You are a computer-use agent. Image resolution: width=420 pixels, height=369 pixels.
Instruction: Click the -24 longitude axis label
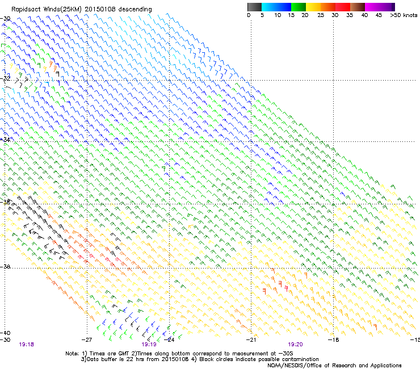pyautogui.click(x=169, y=340)
